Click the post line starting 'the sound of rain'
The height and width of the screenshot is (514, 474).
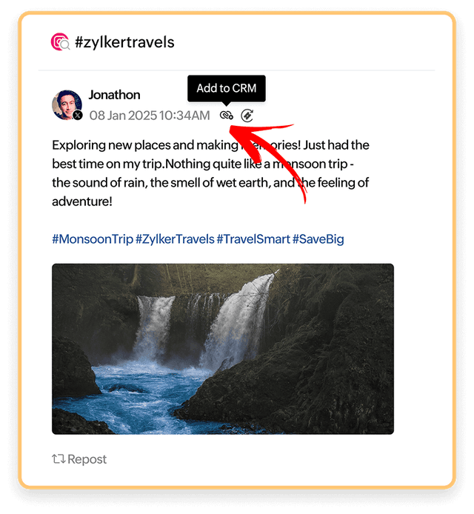click(x=210, y=183)
